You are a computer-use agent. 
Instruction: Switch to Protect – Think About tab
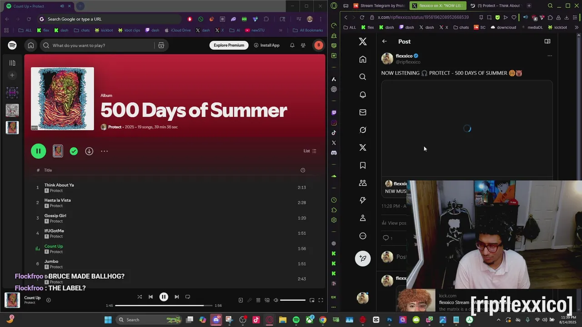tap(496, 6)
